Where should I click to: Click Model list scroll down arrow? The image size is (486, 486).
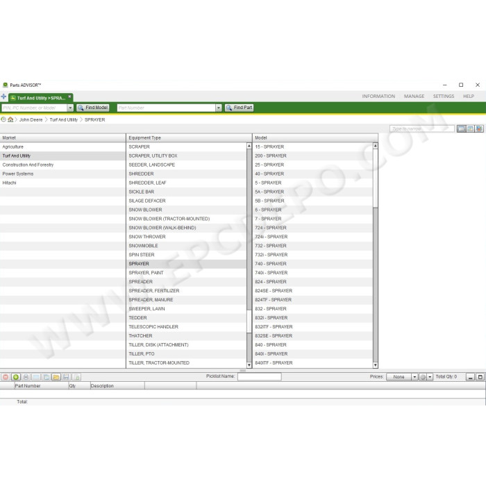pyautogui.click(x=376, y=365)
